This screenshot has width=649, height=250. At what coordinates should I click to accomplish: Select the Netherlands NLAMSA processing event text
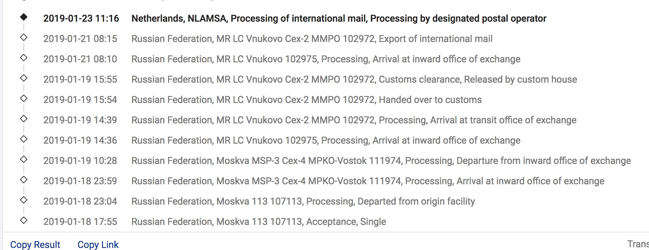click(x=339, y=18)
